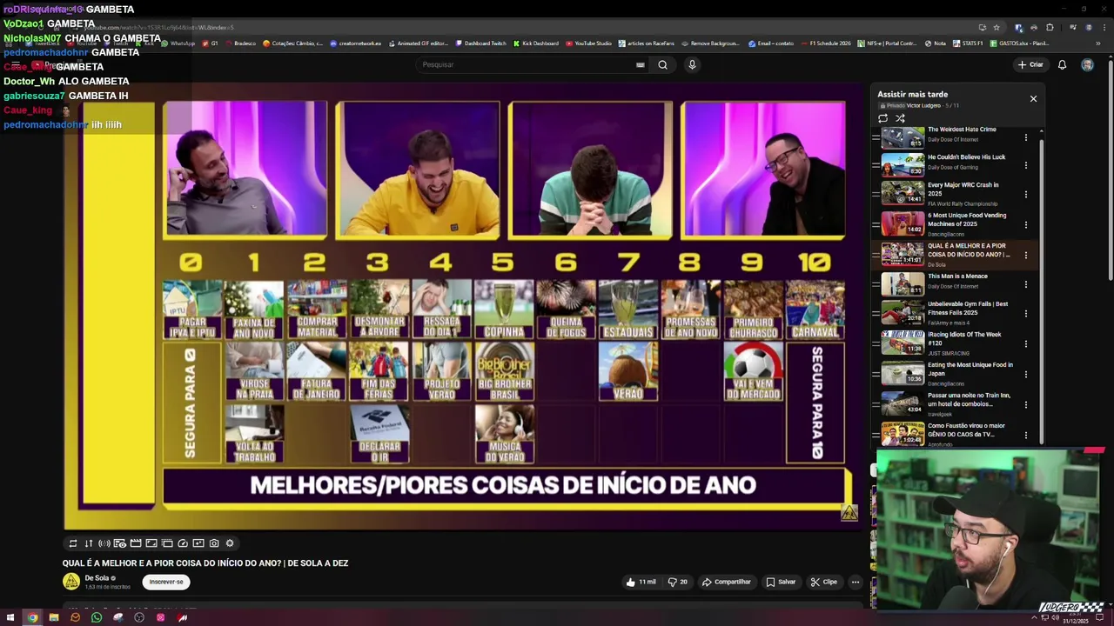Click the Salvar save button
Screen dimensions: 1114x626
(x=781, y=582)
